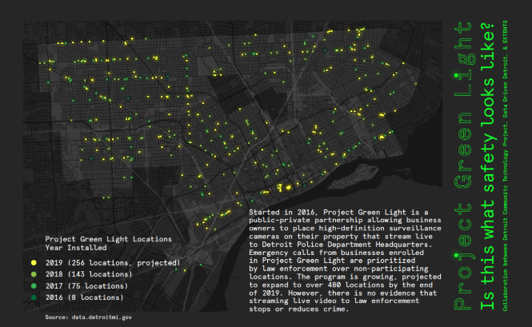The width and height of the screenshot is (532, 327).
Task: Click the green 2017 legend dot
Action: click(x=34, y=286)
